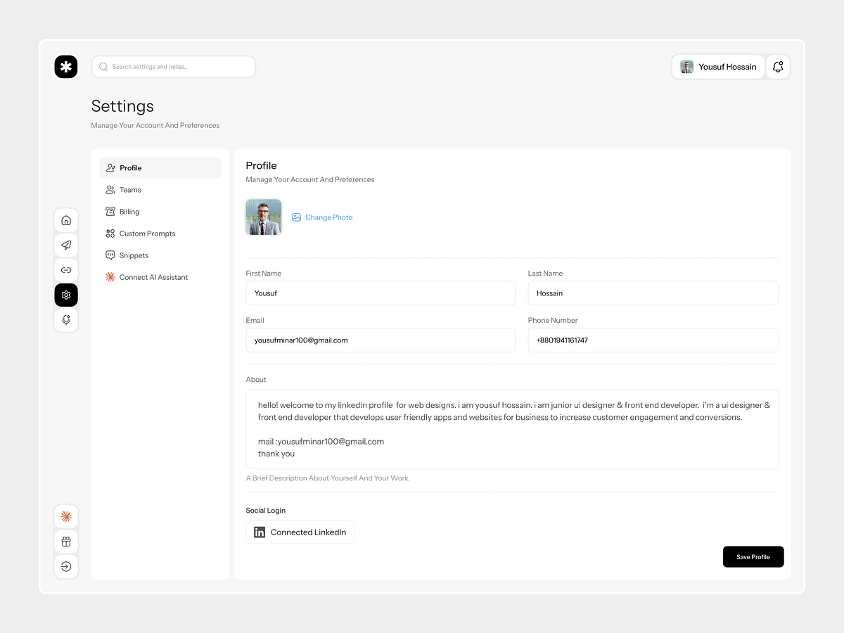Click the Teams people icon

coord(110,190)
